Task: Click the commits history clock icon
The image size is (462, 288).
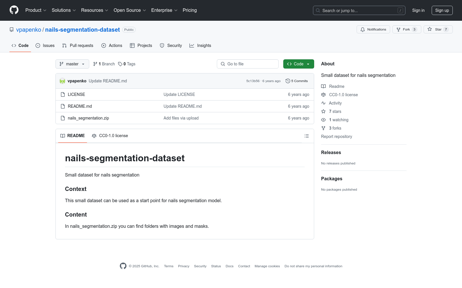Action: coord(288,81)
